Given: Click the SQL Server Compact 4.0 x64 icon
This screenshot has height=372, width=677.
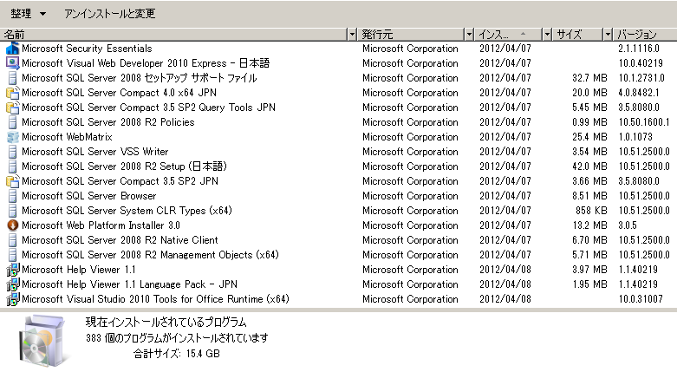Looking at the screenshot, I should (12, 93).
